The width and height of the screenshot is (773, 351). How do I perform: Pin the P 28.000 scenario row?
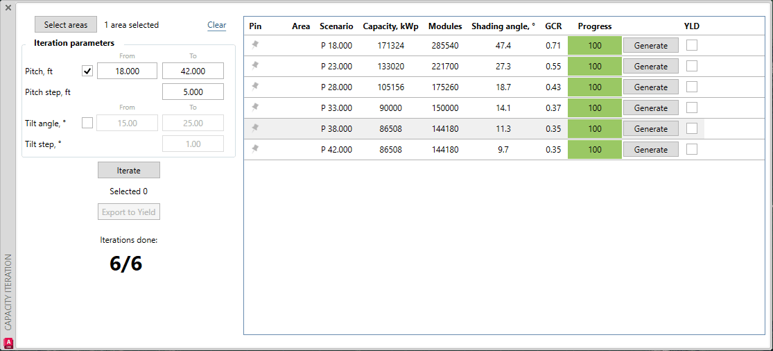pos(255,87)
